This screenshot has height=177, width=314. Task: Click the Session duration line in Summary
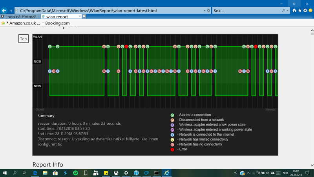(x=79, y=124)
